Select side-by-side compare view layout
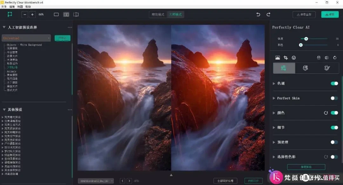Viewport: 343px width, 185px height. coord(66,14)
